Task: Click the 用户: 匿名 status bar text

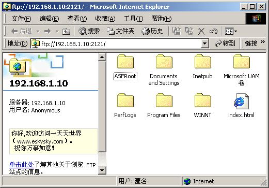Action: 133,181
